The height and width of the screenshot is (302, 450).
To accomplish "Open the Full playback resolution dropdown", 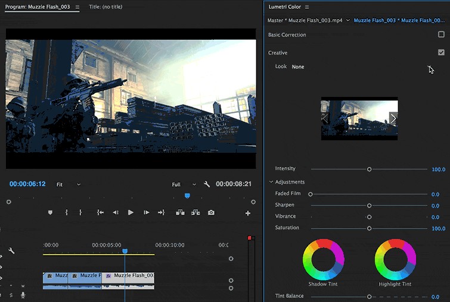I will click(184, 184).
